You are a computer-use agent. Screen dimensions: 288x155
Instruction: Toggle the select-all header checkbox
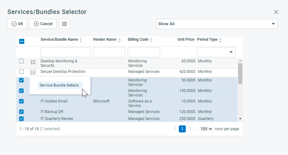22,41
